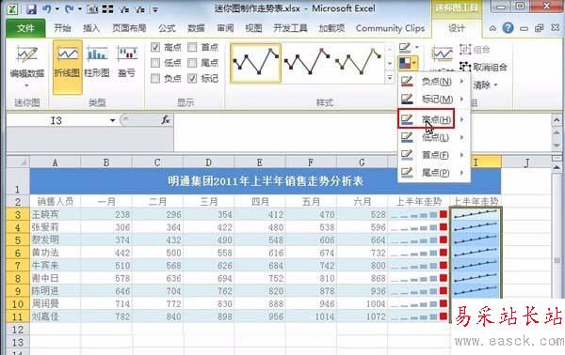Click the Select All corner button

18,162
